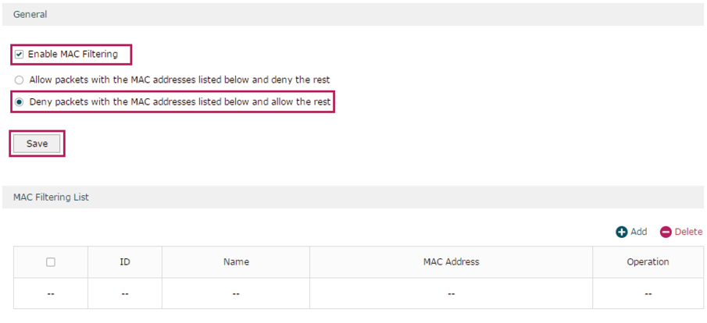Image resolution: width=707 pixels, height=323 pixels.
Task: Click the MAC Filtering List section header
Action: coord(353,197)
